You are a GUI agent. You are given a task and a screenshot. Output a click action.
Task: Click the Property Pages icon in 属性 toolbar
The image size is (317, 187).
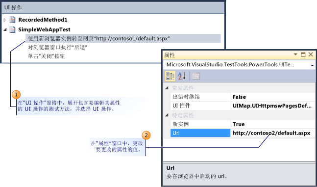click(x=196, y=76)
